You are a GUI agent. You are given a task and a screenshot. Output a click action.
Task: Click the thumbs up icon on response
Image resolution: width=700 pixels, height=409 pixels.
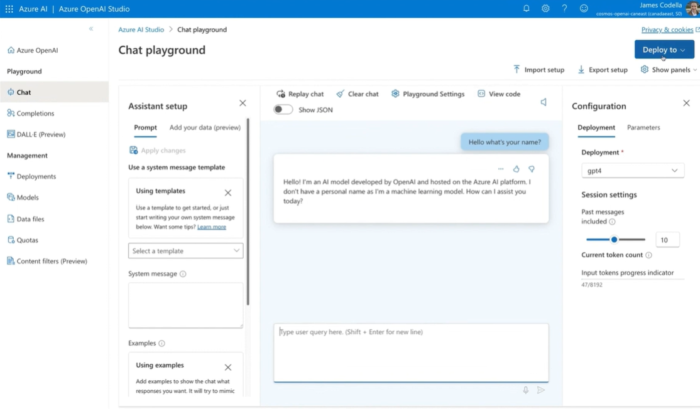(x=516, y=169)
